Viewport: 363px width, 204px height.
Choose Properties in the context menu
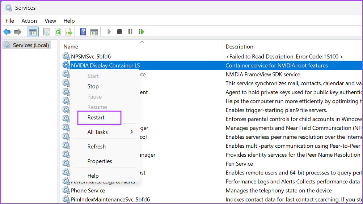pyautogui.click(x=100, y=161)
